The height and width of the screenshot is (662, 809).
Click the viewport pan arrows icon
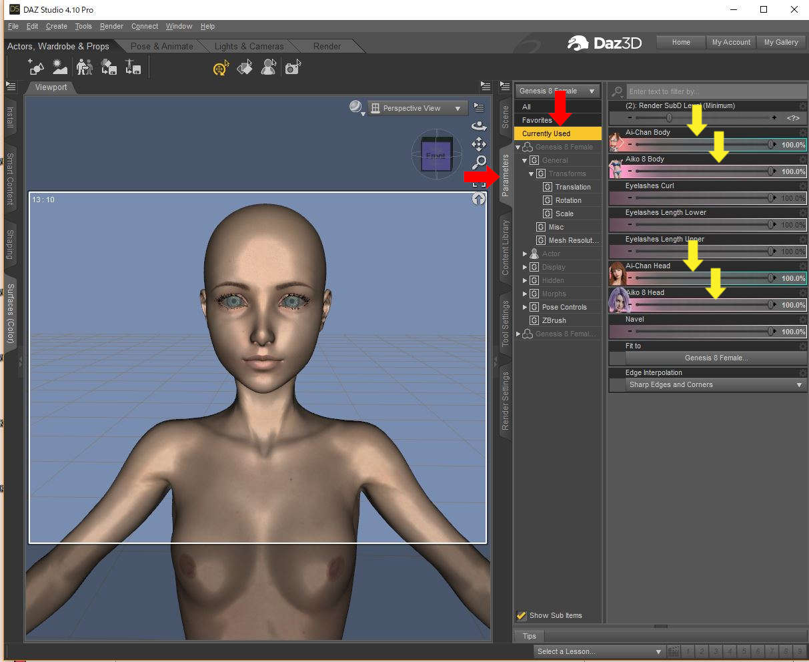coord(479,143)
